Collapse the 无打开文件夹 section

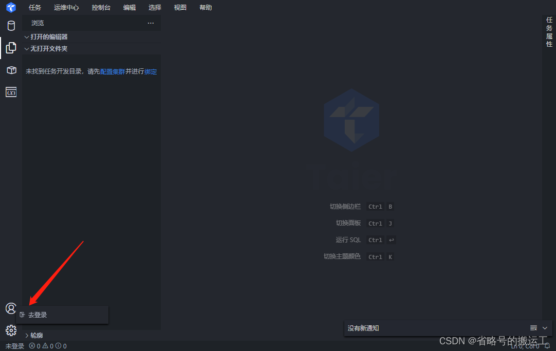91,49
